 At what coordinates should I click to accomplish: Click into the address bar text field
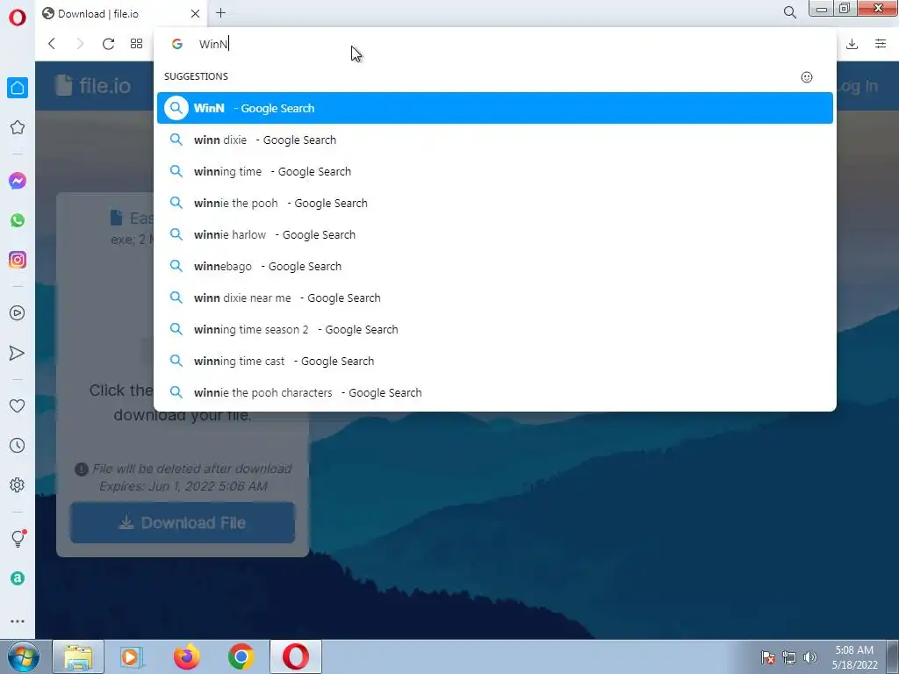(x=493, y=44)
